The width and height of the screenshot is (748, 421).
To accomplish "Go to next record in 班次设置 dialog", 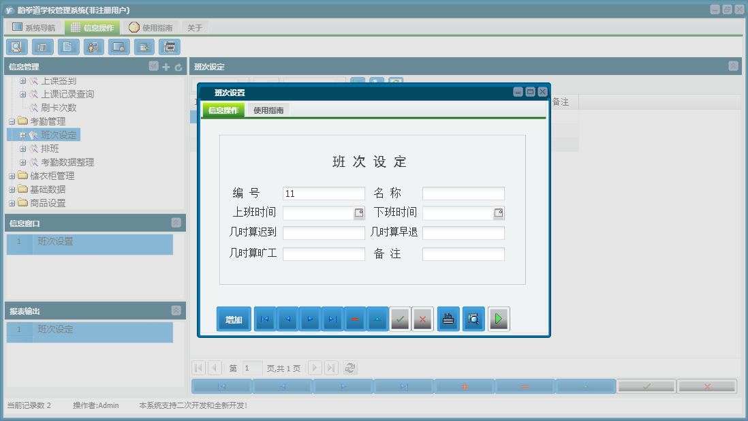I will coord(309,319).
